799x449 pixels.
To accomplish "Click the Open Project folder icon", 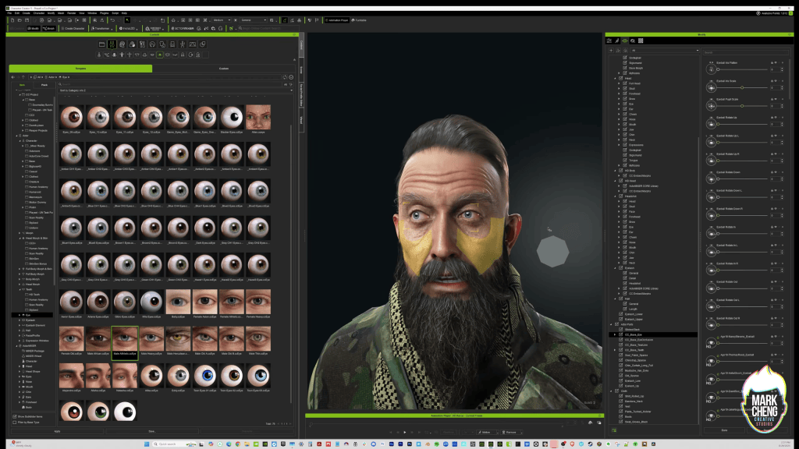I will [20, 20].
